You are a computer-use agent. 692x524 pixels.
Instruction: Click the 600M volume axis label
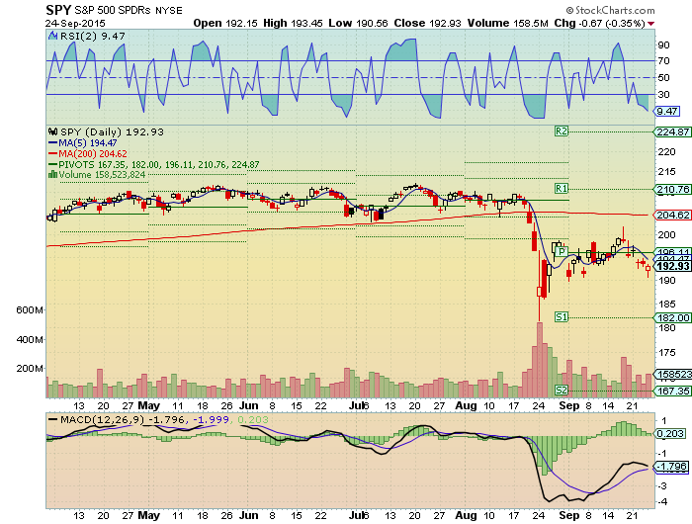30,309
